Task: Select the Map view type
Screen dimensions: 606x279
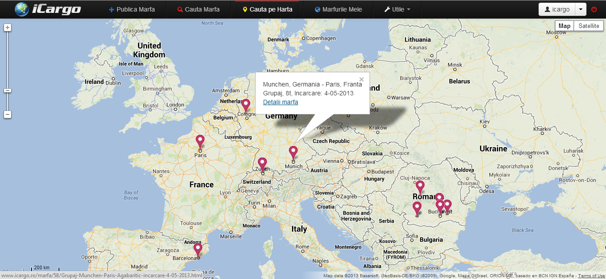Action: click(564, 26)
